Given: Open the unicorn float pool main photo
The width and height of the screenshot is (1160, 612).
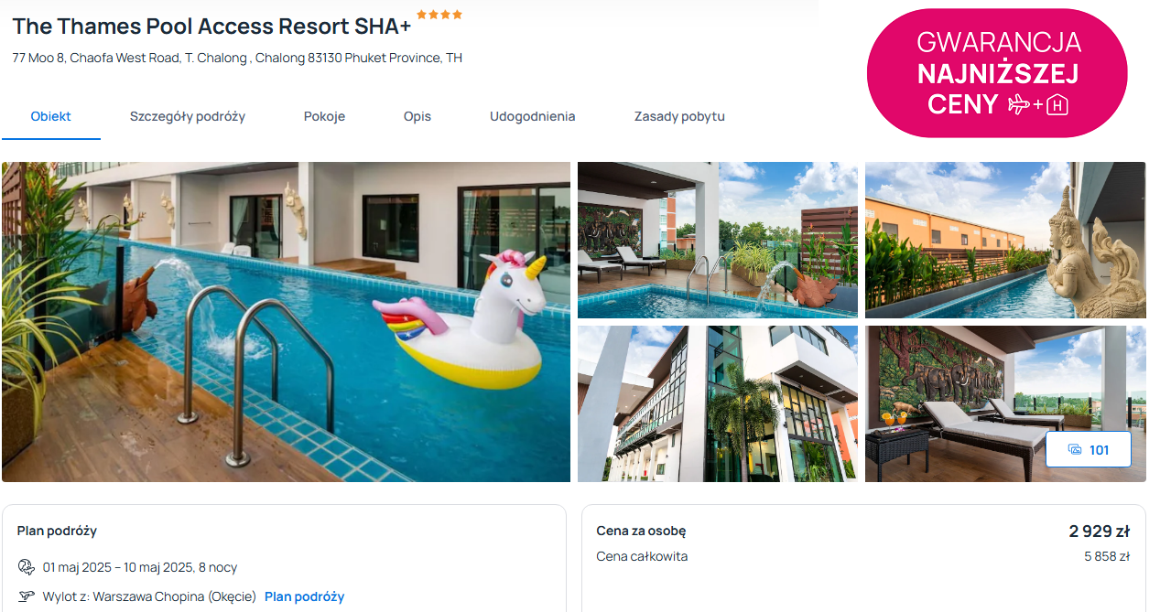Looking at the screenshot, I should coord(286,322).
